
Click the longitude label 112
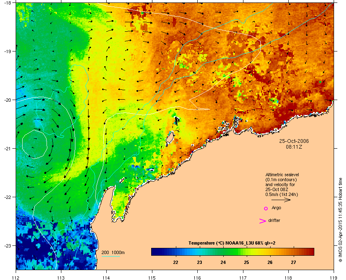pyautogui.click(x=16, y=278)
